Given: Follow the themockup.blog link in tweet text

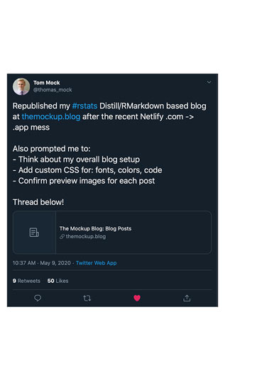Looking at the screenshot, I should pyautogui.click(x=51, y=116).
